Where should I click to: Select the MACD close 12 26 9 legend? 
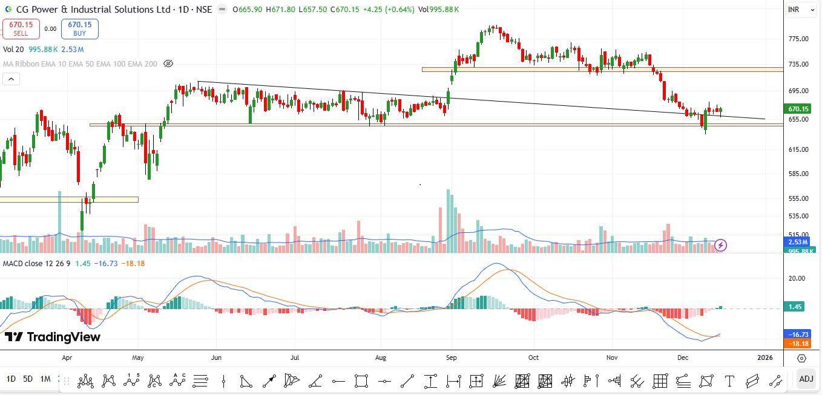37,264
